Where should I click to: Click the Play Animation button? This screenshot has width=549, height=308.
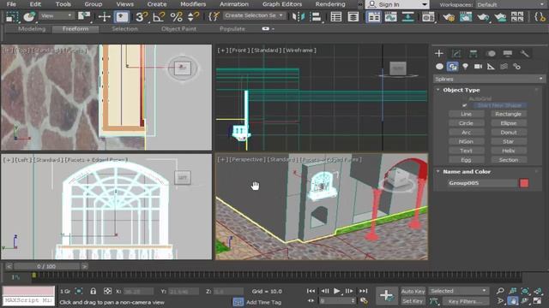coord(337,291)
